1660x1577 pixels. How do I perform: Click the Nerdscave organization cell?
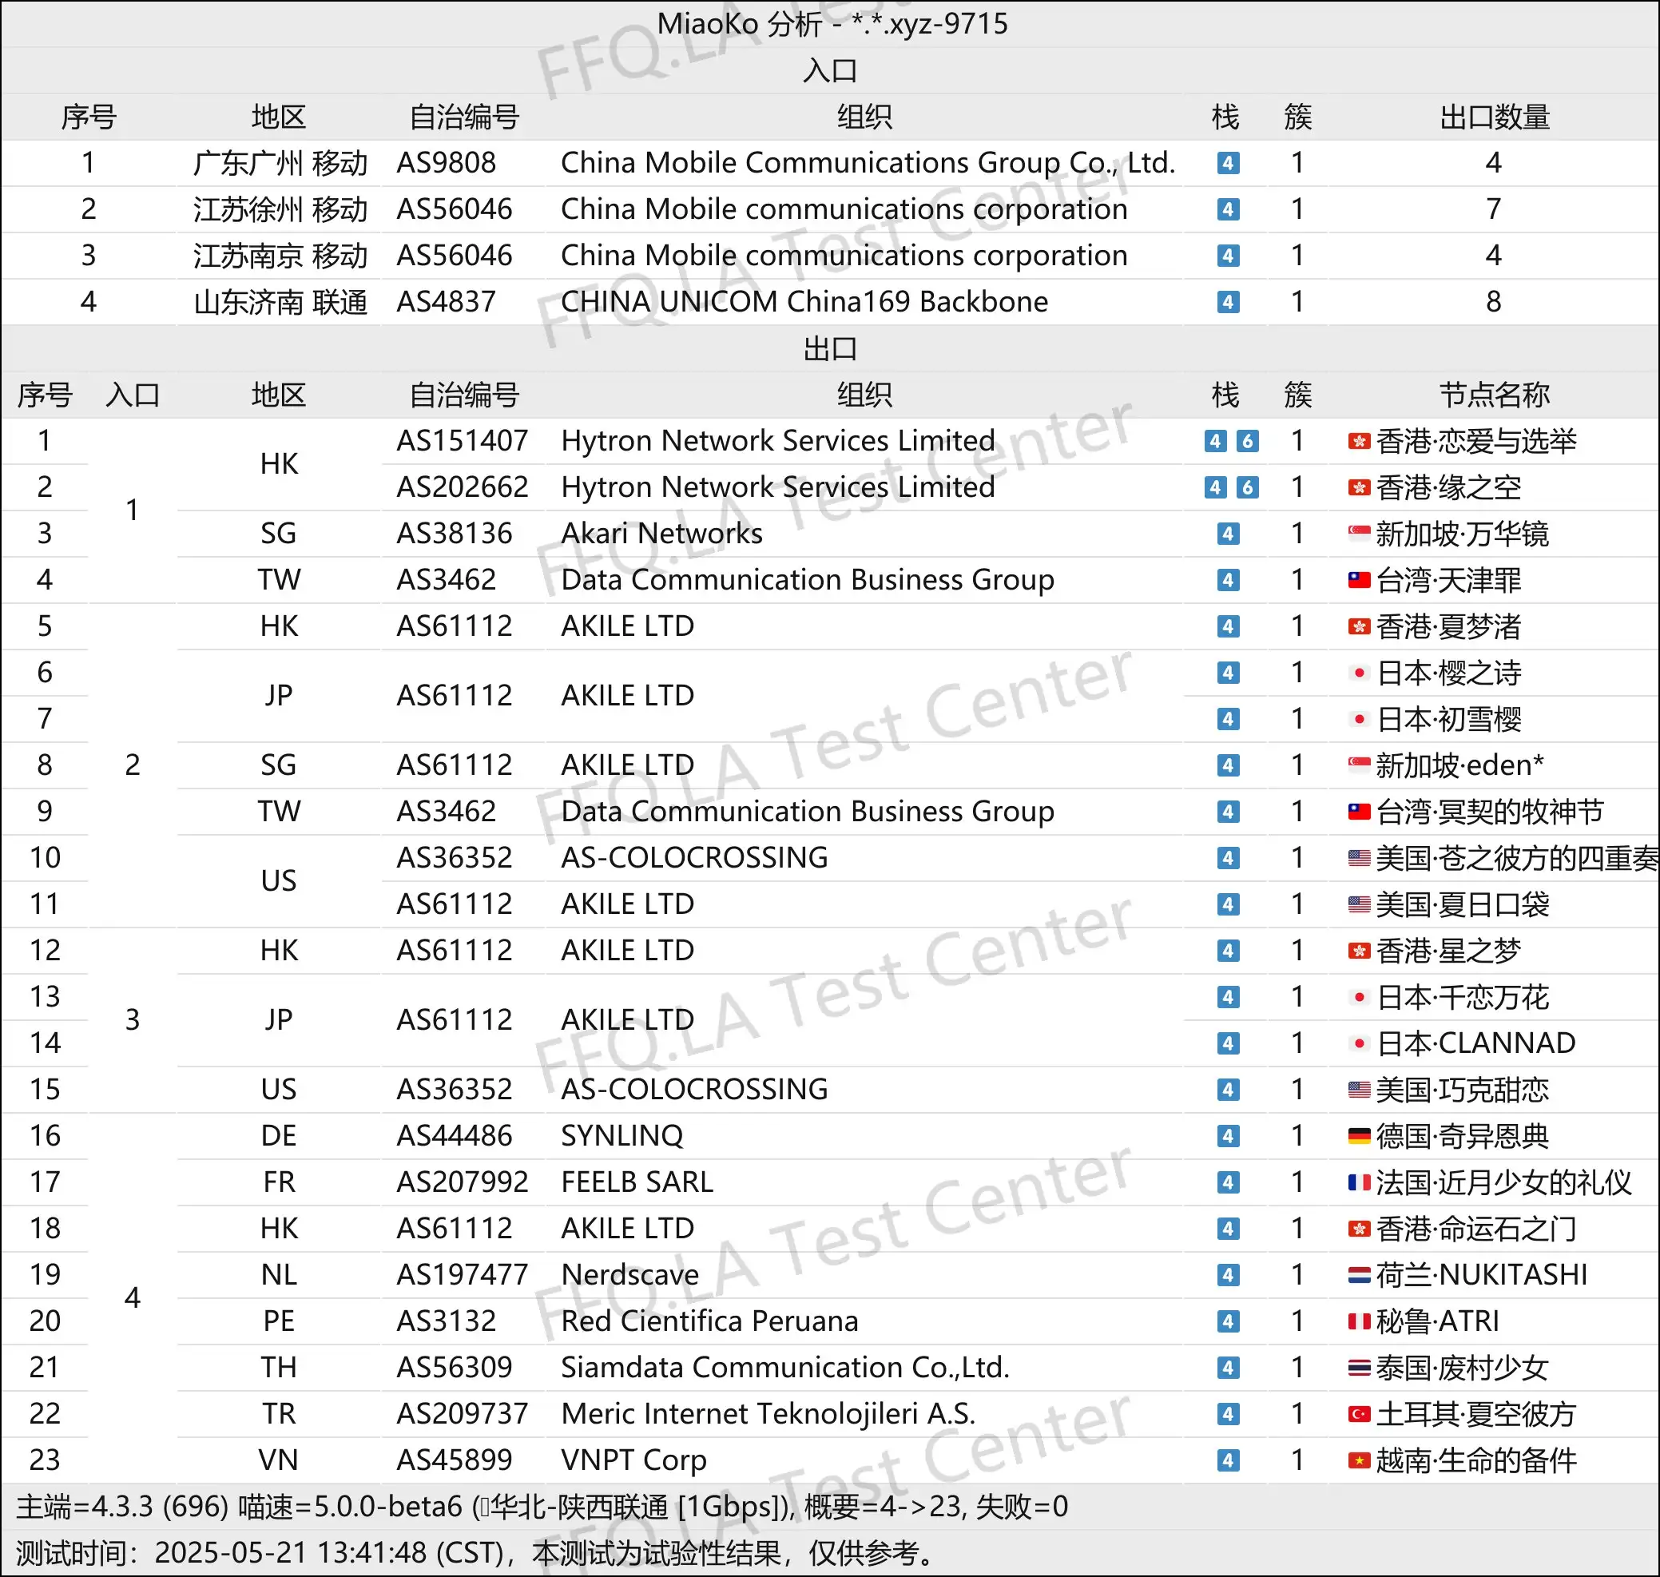[629, 1275]
